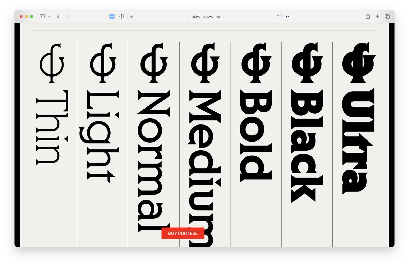
Task: Select the Black weight label
Action: (307, 147)
